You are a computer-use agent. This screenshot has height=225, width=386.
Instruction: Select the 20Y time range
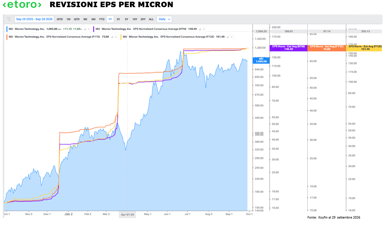click(x=143, y=19)
